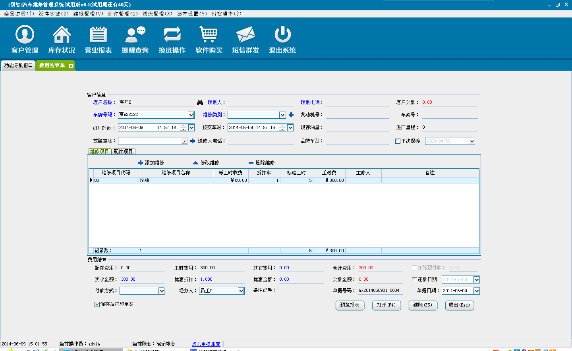Uncheck 保存后打印单据 checkbox

point(97,304)
